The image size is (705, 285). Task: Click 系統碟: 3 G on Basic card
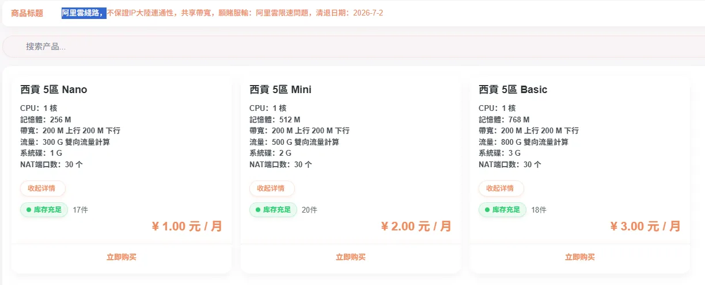(499, 153)
